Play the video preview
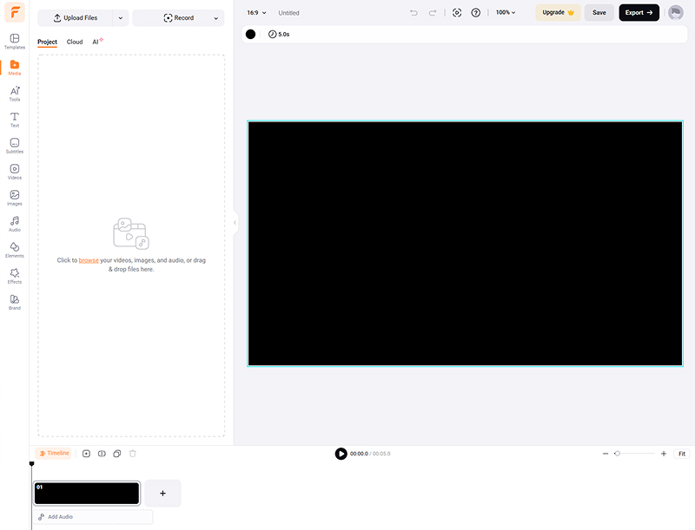Viewport: 695px width, 530px height. pos(341,454)
